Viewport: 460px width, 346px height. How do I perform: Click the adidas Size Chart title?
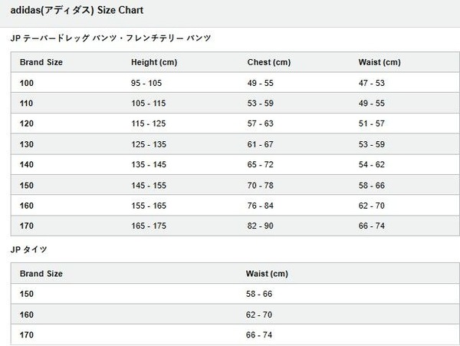click(77, 10)
